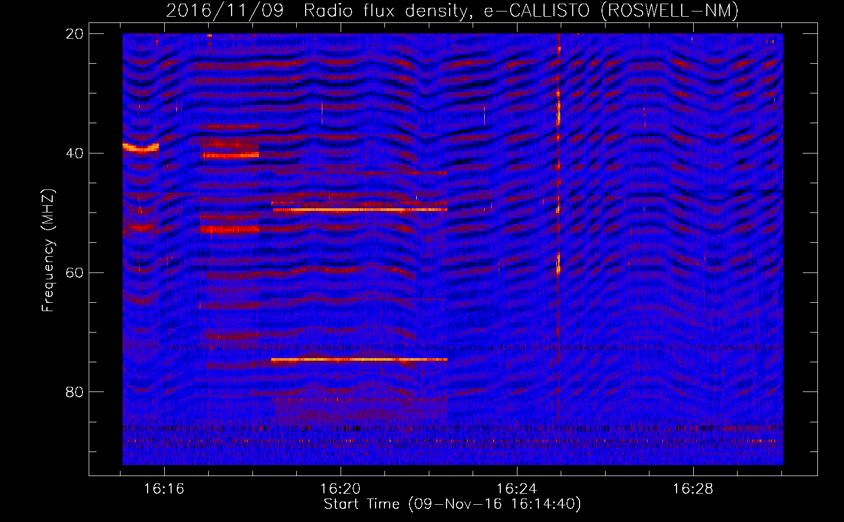The image size is (844, 522).
Task: Click the bright curved feature at 39 MHz
Action: tap(141, 148)
